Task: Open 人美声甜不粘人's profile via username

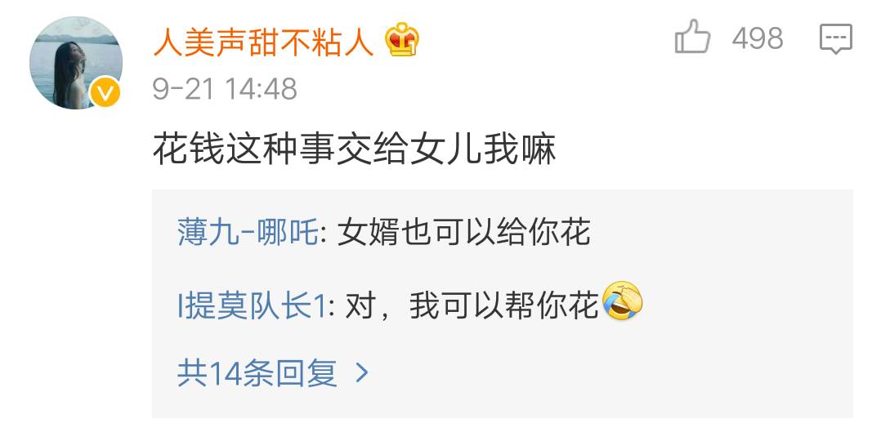Action: tap(263, 42)
